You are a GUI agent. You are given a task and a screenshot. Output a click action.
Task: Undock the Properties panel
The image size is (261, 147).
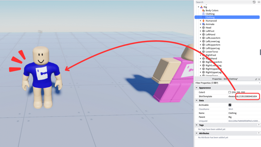[256, 79]
